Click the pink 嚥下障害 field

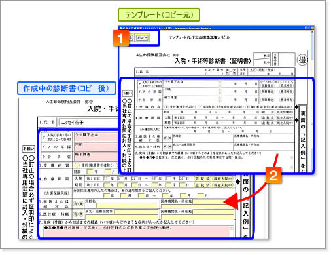click(96, 157)
